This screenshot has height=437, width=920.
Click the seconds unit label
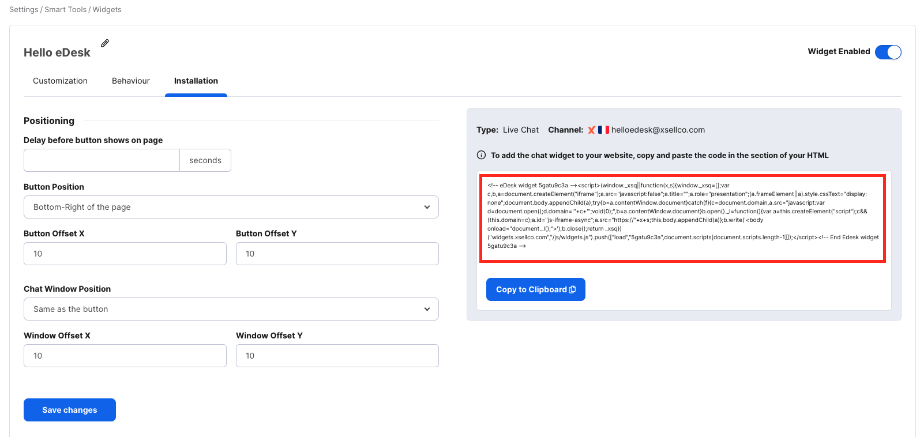pyautogui.click(x=205, y=160)
